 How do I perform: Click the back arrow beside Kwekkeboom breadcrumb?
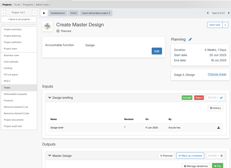click(44, 13)
